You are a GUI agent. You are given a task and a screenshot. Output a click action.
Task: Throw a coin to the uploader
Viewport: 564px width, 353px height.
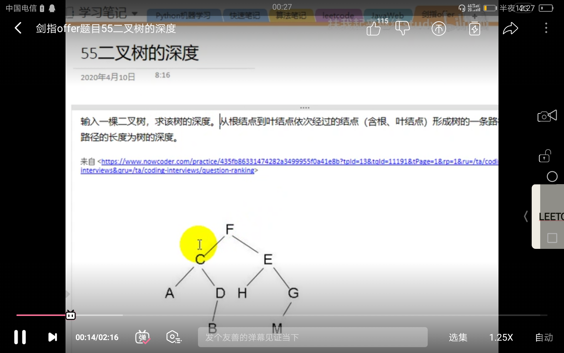click(438, 28)
